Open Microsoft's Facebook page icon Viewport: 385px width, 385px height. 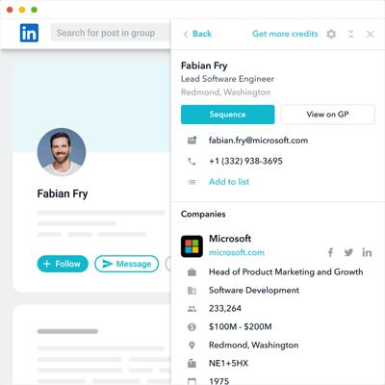point(330,252)
